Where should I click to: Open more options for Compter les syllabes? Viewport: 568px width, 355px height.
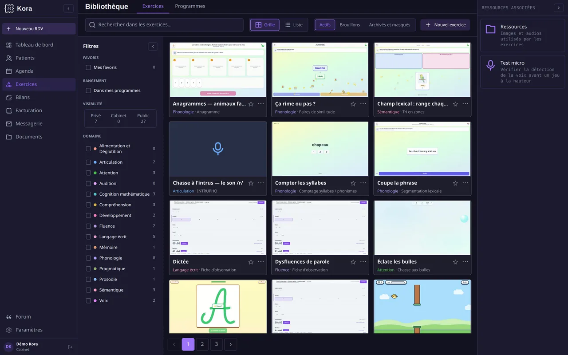(363, 183)
